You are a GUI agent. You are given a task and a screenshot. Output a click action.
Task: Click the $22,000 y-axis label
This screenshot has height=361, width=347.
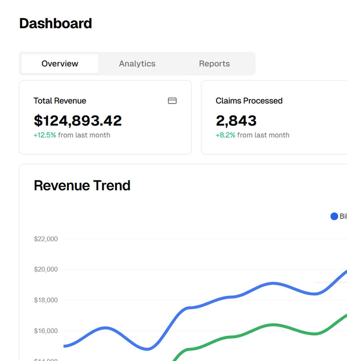point(46,239)
